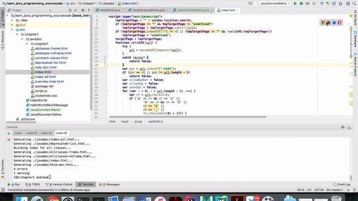Open the 6: TODO tool window
The image size is (358, 201).
pyautogui.click(x=32, y=184)
